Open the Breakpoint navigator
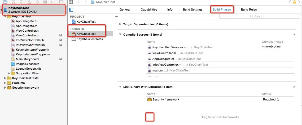Image resolution: width=302 pixels, height=125 pixels. (53, 2)
